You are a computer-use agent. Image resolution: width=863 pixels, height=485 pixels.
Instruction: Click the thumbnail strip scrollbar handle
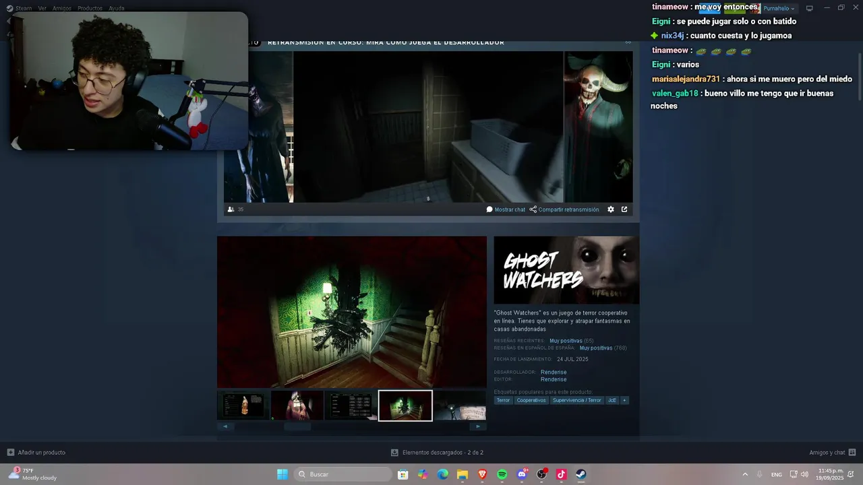pyautogui.click(x=297, y=426)
